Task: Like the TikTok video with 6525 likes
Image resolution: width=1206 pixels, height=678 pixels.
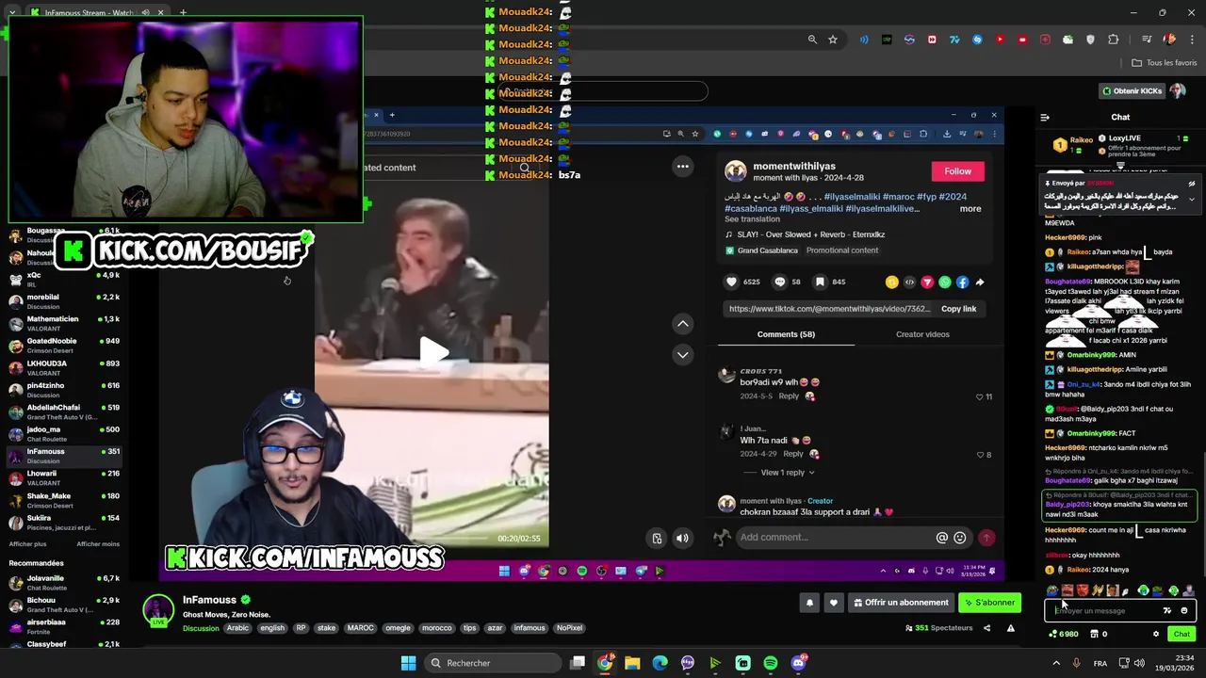Action: pos(732,282)
